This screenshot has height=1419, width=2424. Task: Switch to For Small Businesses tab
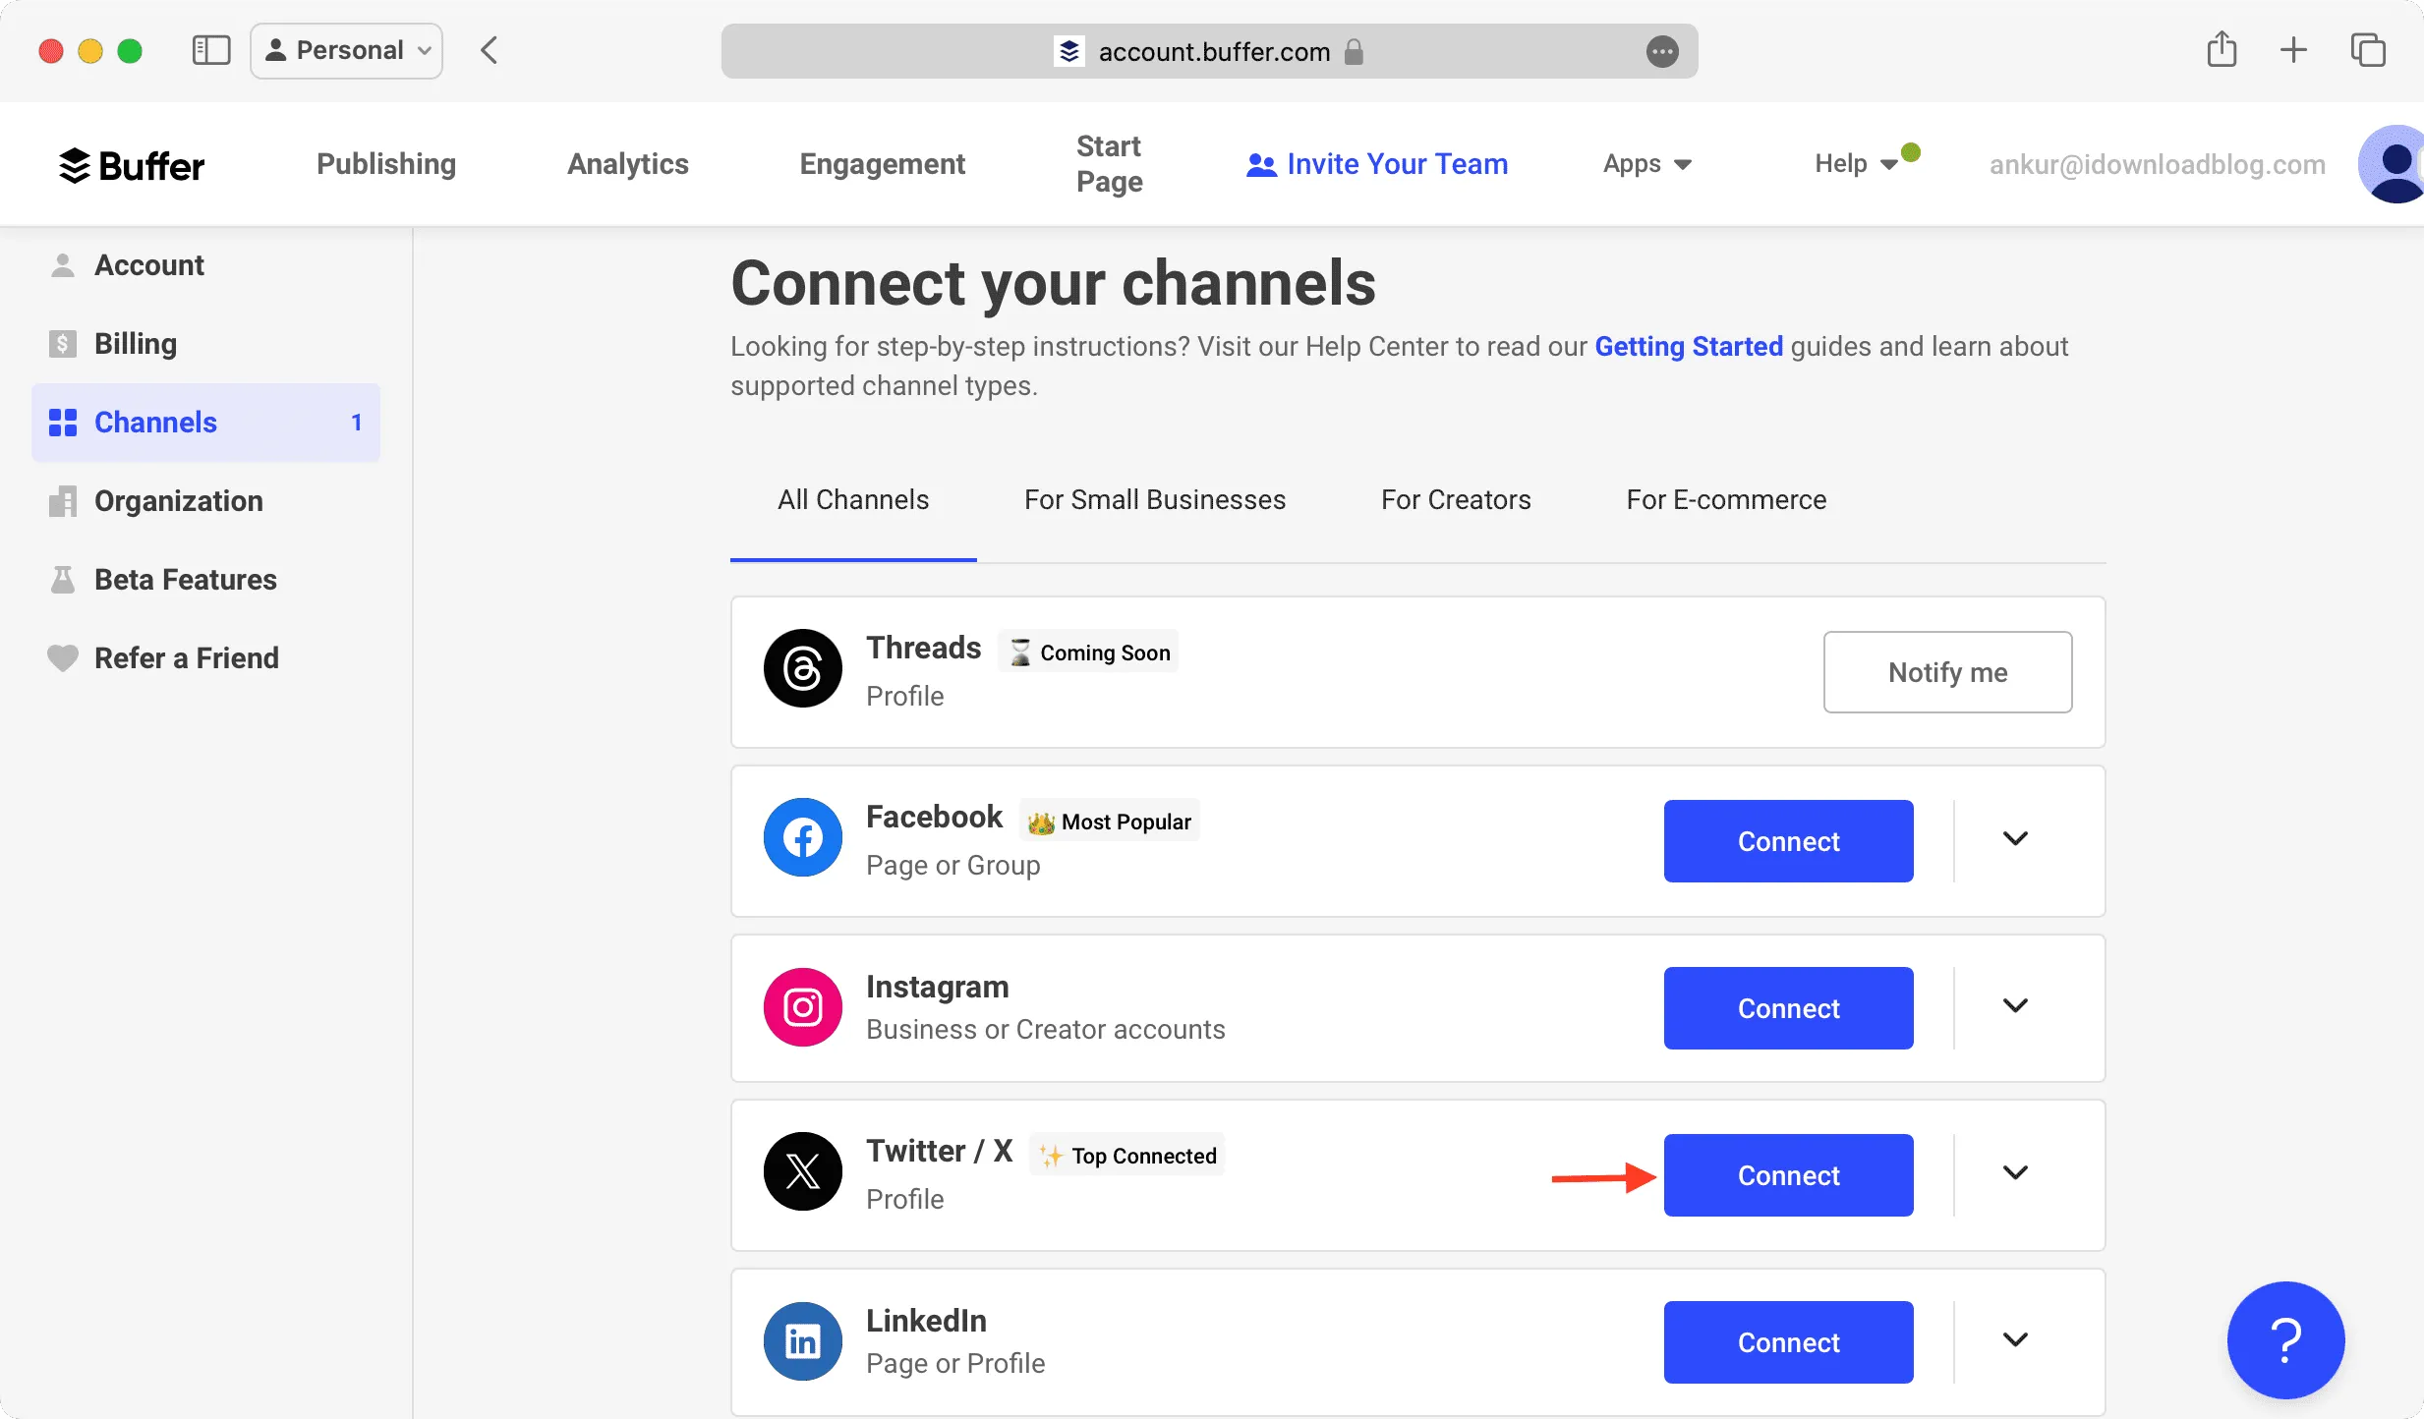click(x=1155, y=500)
